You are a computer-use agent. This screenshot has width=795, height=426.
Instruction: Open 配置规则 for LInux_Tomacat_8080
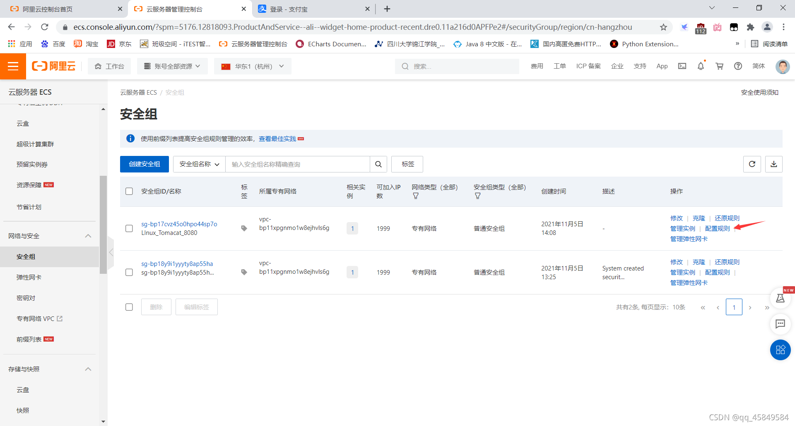point(717,228)
